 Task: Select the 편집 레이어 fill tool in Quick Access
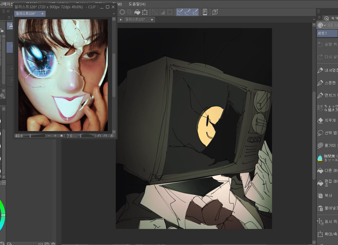click(328, 183)
